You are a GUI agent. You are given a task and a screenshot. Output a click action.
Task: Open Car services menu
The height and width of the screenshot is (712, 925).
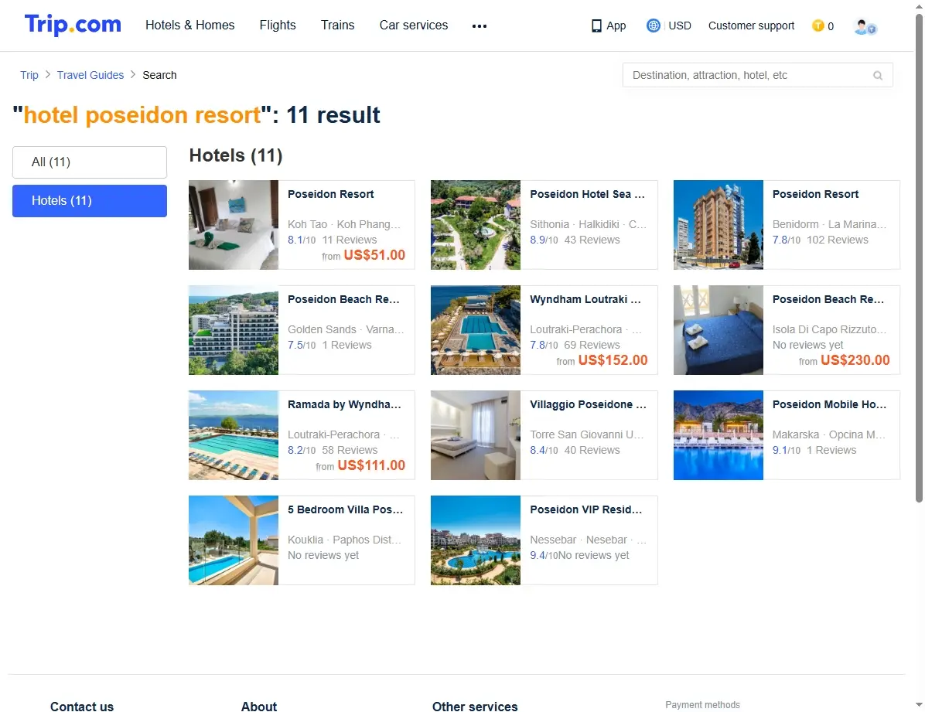pos(414,25)
